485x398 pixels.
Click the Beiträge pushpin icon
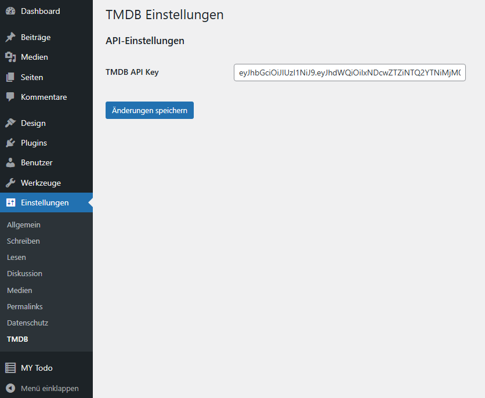click(10, 37)
